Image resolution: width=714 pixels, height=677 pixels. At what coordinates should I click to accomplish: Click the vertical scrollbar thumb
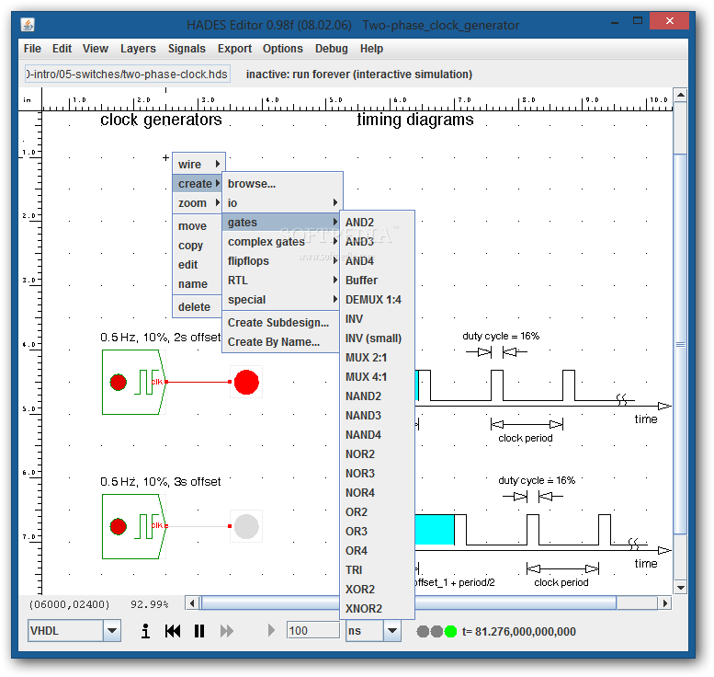[x=680, y=344]
